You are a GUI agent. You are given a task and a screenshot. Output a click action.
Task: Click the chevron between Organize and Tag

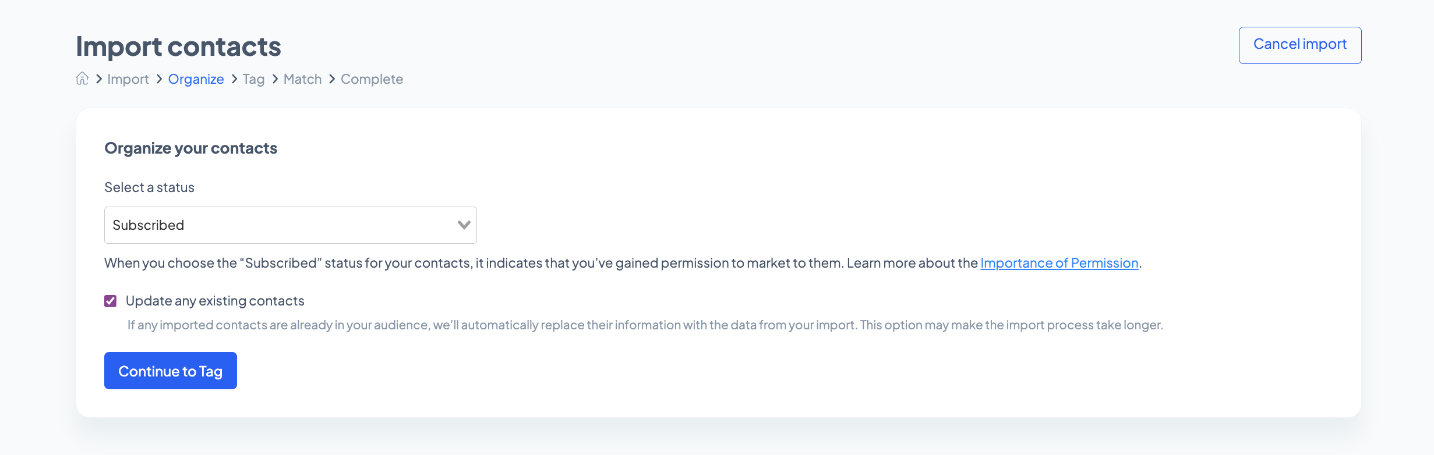click(234, 79)
